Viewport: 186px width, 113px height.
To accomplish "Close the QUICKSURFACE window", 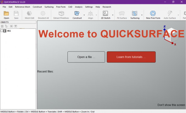I will pos(182,2).
